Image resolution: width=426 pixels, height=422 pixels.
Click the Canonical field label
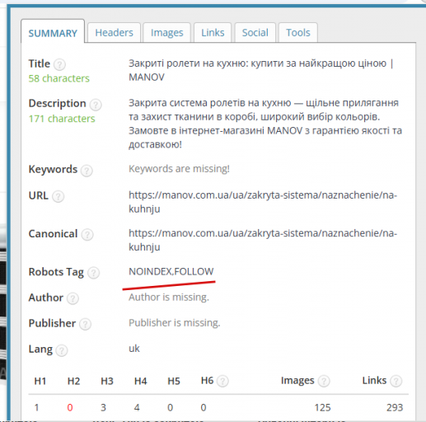point(53,234)
